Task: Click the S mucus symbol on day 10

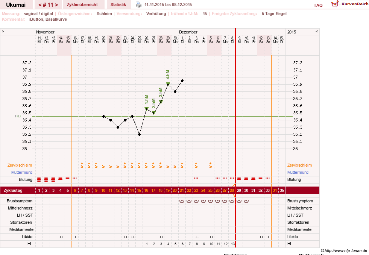Action: point(103,166)
